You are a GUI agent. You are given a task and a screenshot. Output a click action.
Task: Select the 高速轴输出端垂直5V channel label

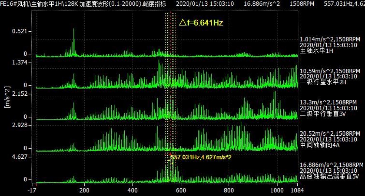tap(328, 176)
